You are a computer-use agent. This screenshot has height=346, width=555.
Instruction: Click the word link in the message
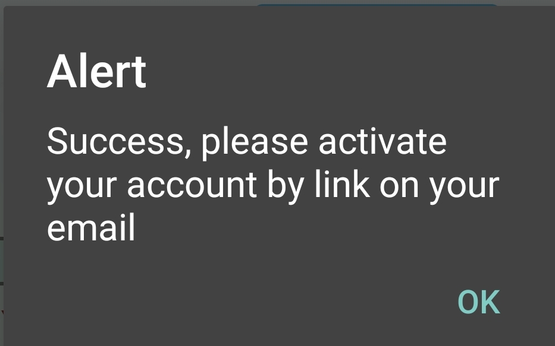(343, 183)
